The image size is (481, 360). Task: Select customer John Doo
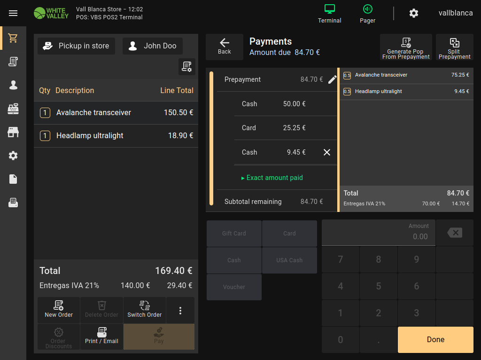point(153,46)
